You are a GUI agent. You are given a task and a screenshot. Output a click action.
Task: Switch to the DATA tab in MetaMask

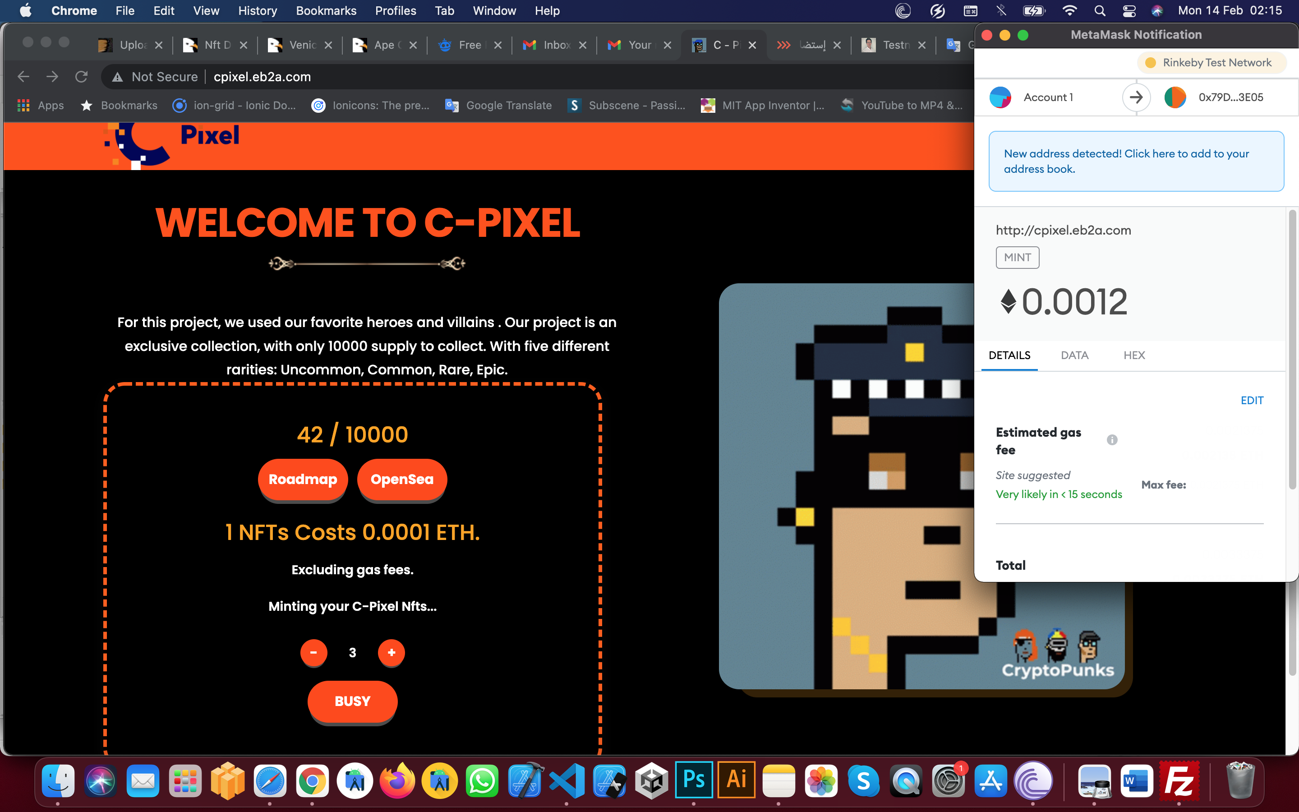pyautogui.click(x=1075, y=355)
